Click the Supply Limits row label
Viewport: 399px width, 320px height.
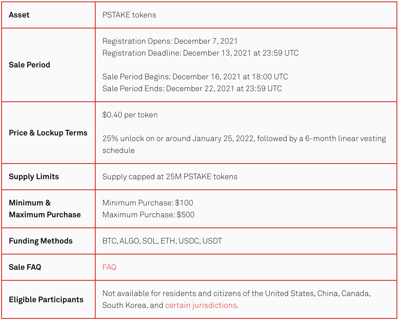pos(34,177)
